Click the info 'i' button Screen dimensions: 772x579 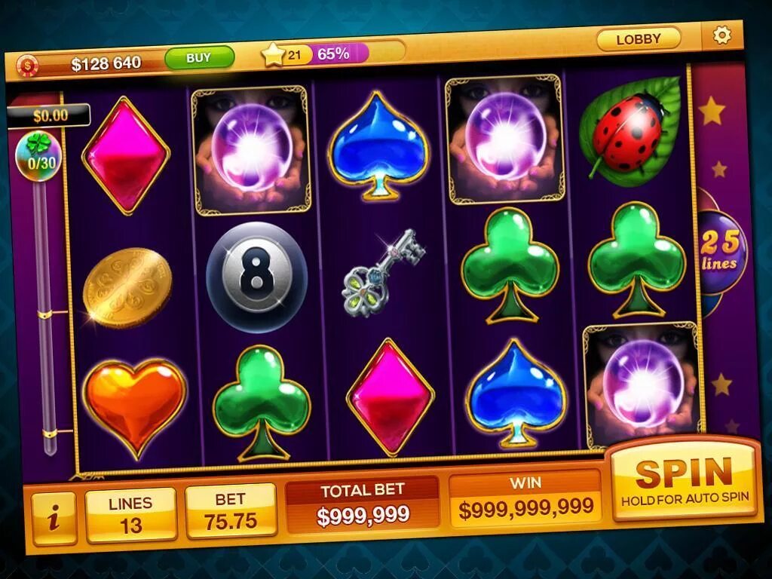point(54,519)
